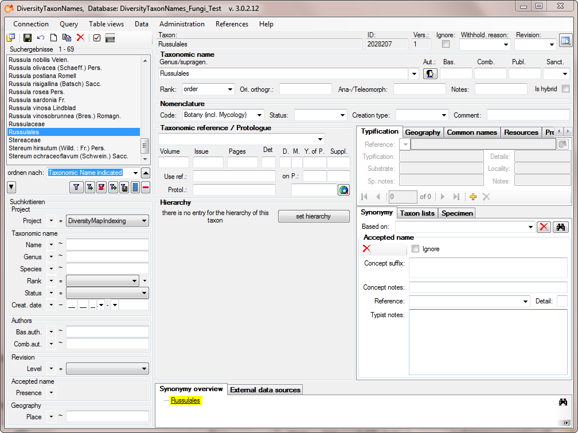Click the funnel filter query button

[76, 187]
